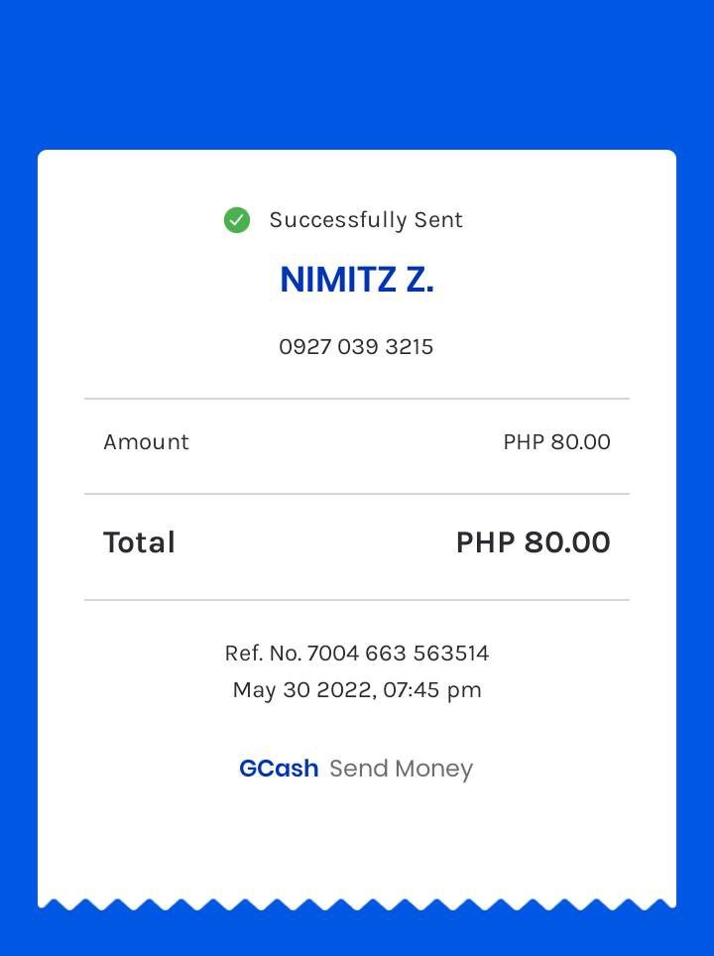
Task: Click the "Send Money" text
Action: [x=401, y=769]
